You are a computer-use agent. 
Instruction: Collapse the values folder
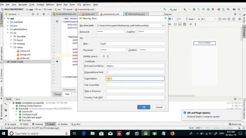(11, 47)
